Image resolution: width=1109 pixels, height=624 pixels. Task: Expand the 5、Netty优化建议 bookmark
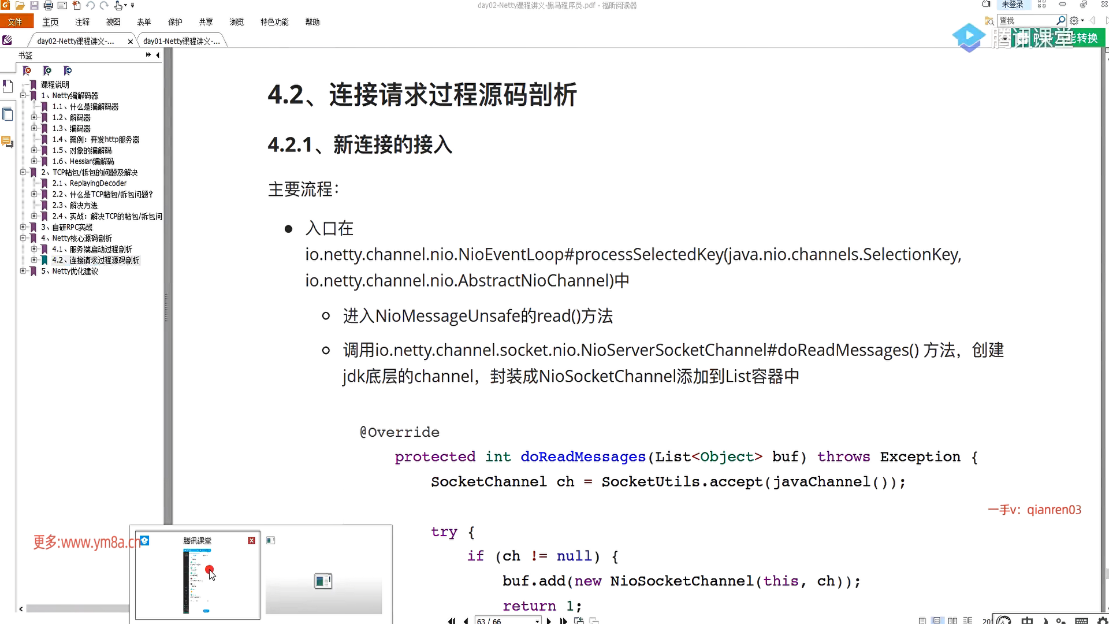click(x=23, y=271)
